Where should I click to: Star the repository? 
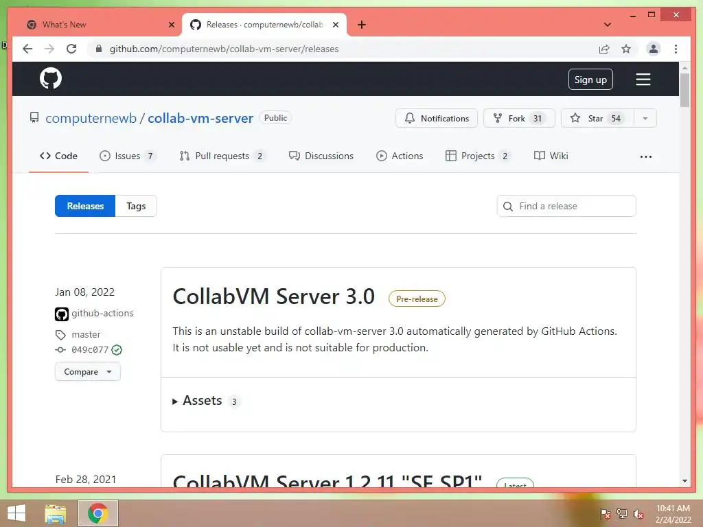pyautogui.click(x=597, y=118)
